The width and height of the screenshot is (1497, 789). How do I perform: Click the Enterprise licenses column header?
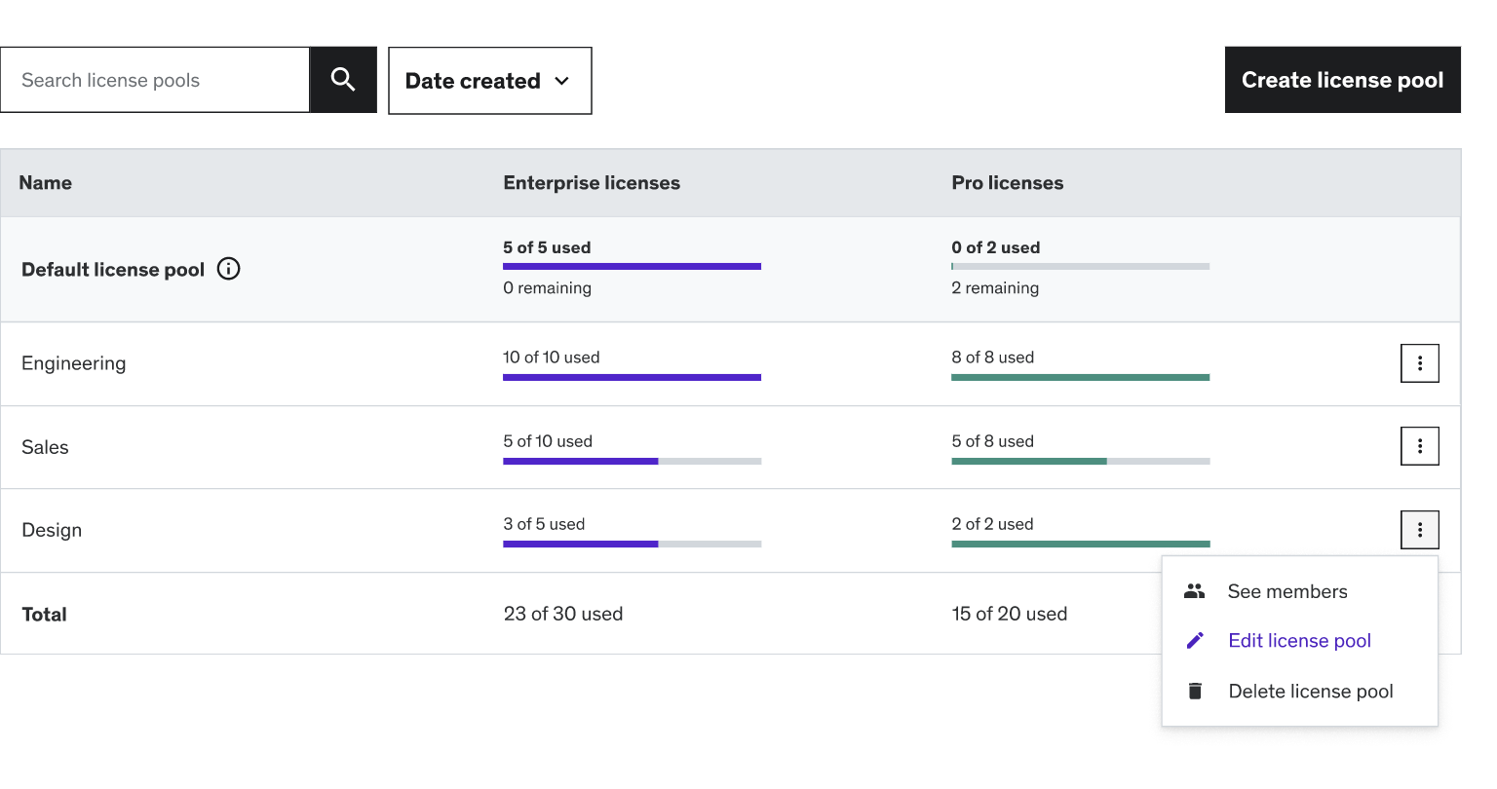pyautogui.click(x=592, y=183)
